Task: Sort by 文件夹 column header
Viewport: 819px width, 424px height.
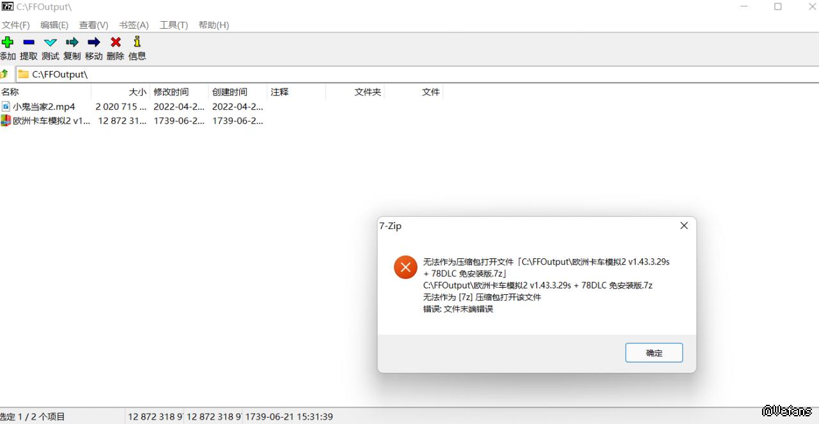Action: tap(355, 92)
